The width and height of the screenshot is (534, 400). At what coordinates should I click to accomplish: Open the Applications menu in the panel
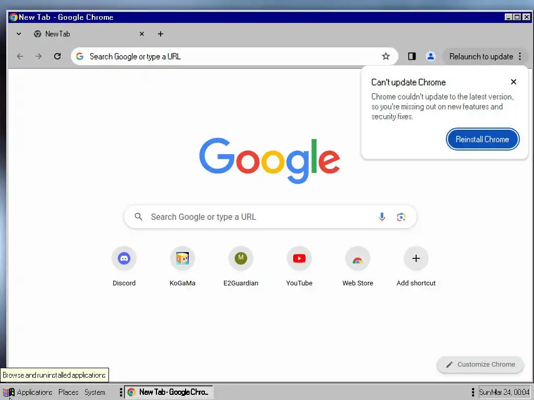(x=28, y=392)
